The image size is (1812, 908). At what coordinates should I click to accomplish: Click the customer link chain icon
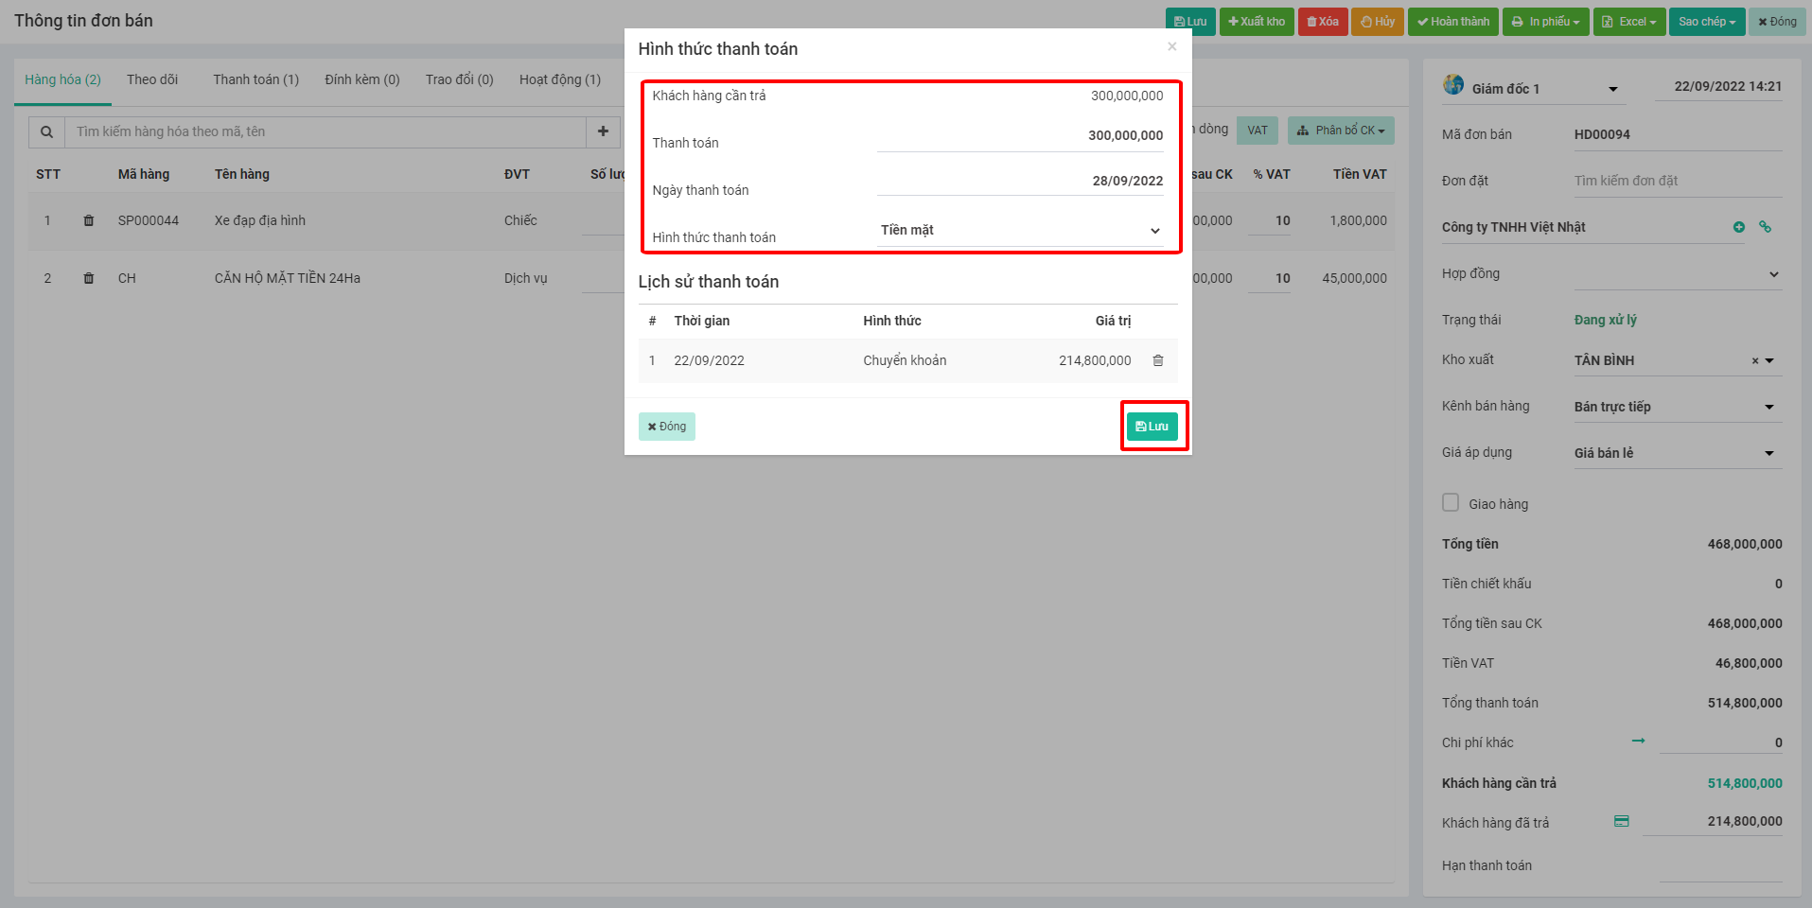click(1765, 227)
